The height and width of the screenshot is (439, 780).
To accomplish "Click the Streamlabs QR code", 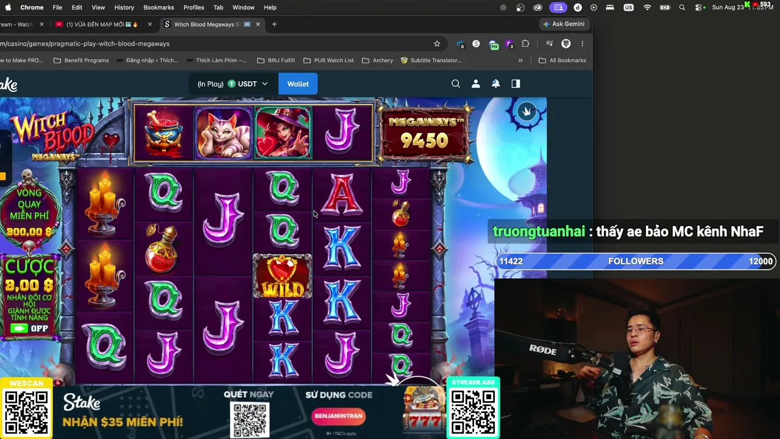I will click(473, 413).
